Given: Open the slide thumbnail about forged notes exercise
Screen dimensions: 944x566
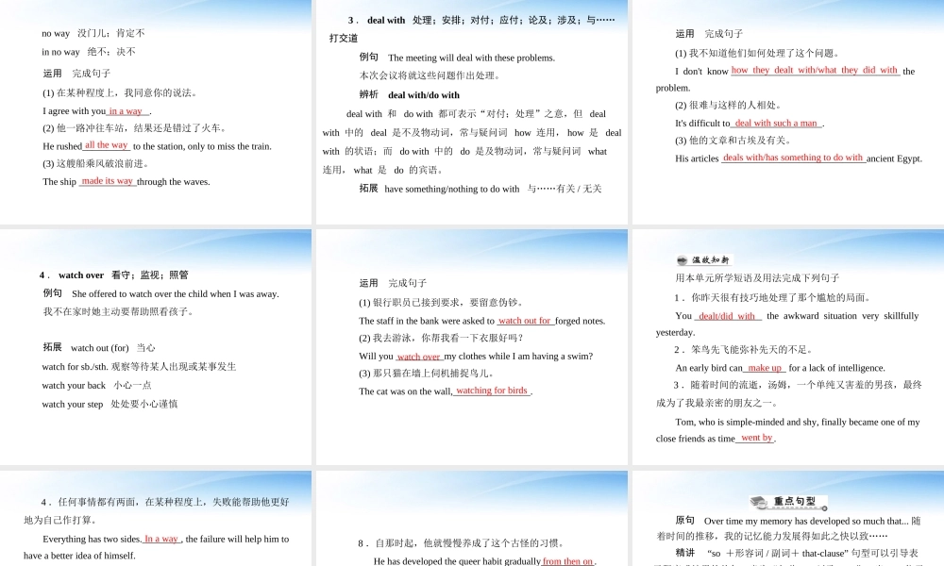Looking at the screenshot, I should [472, 347].
